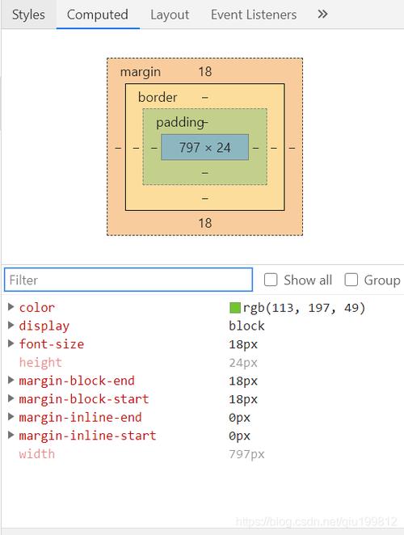Switch to the Styles tab
This screenshot has height=535, width=404.
point(28,15)
